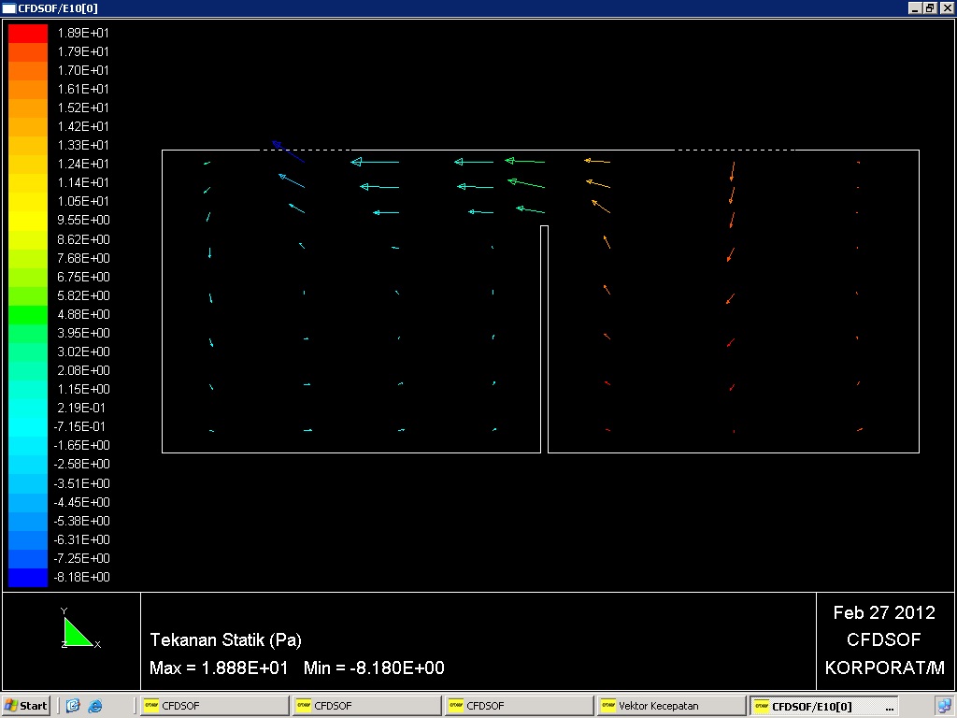Click the red swatch beside 1.89E+01
Viewport: 957px width, 718px height.
coord(28,33)
